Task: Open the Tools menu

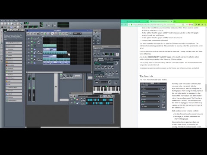Action: [12, 21]
